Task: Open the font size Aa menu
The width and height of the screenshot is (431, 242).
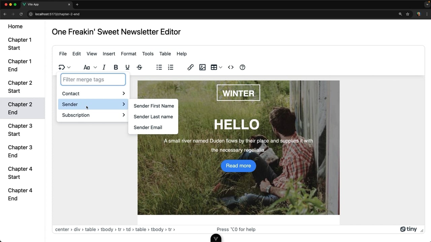Action: pos(87,67)
